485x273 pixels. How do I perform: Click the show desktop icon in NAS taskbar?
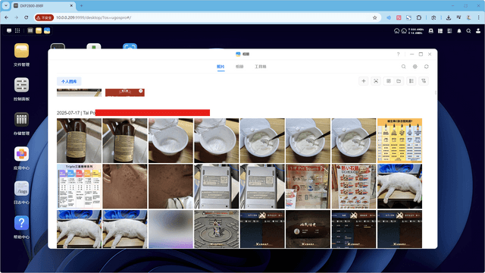[9, 30]
